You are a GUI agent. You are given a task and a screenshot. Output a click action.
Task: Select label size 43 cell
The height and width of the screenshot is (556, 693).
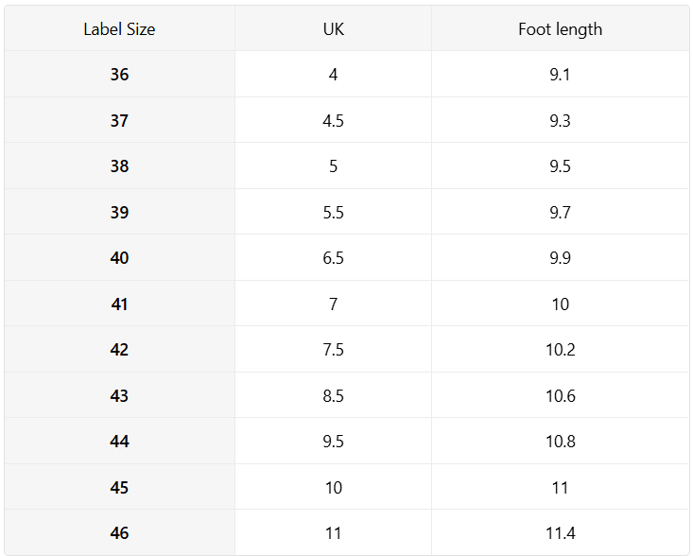(x=119, y=395)
